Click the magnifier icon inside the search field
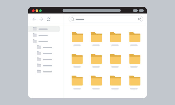Screen dimensions: 175x105 pyautogui.click(x=72, y=19)
